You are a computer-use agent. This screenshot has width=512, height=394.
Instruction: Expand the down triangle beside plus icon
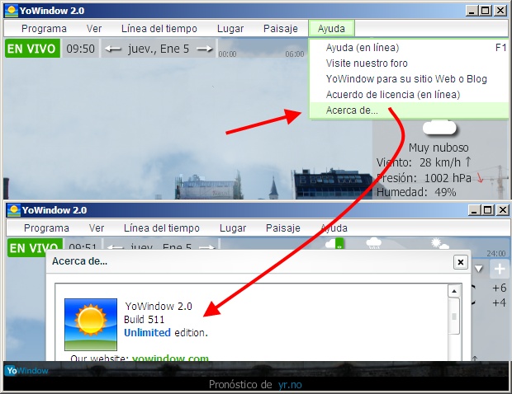479,269
